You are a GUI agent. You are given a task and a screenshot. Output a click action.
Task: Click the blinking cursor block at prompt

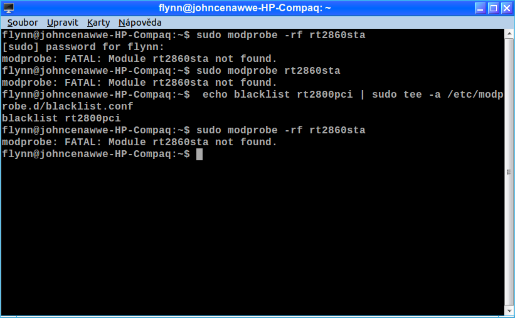199,154
